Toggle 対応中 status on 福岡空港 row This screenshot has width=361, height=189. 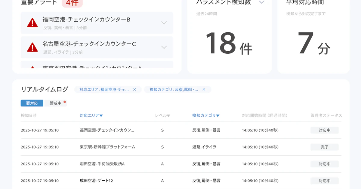(x=324, y=130)
